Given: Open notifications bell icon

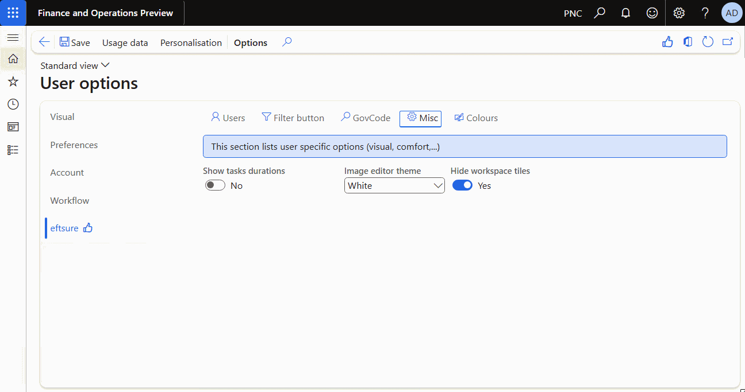Looking at the screenshot, I should [626, 13].
